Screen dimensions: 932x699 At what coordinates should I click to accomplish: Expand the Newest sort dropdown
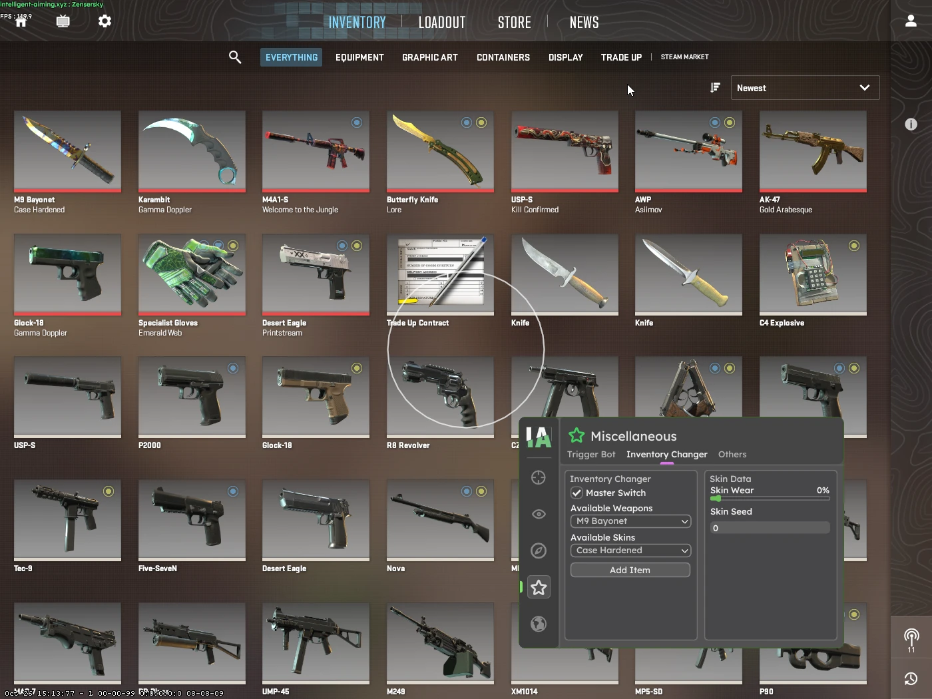tap(805, 88)
